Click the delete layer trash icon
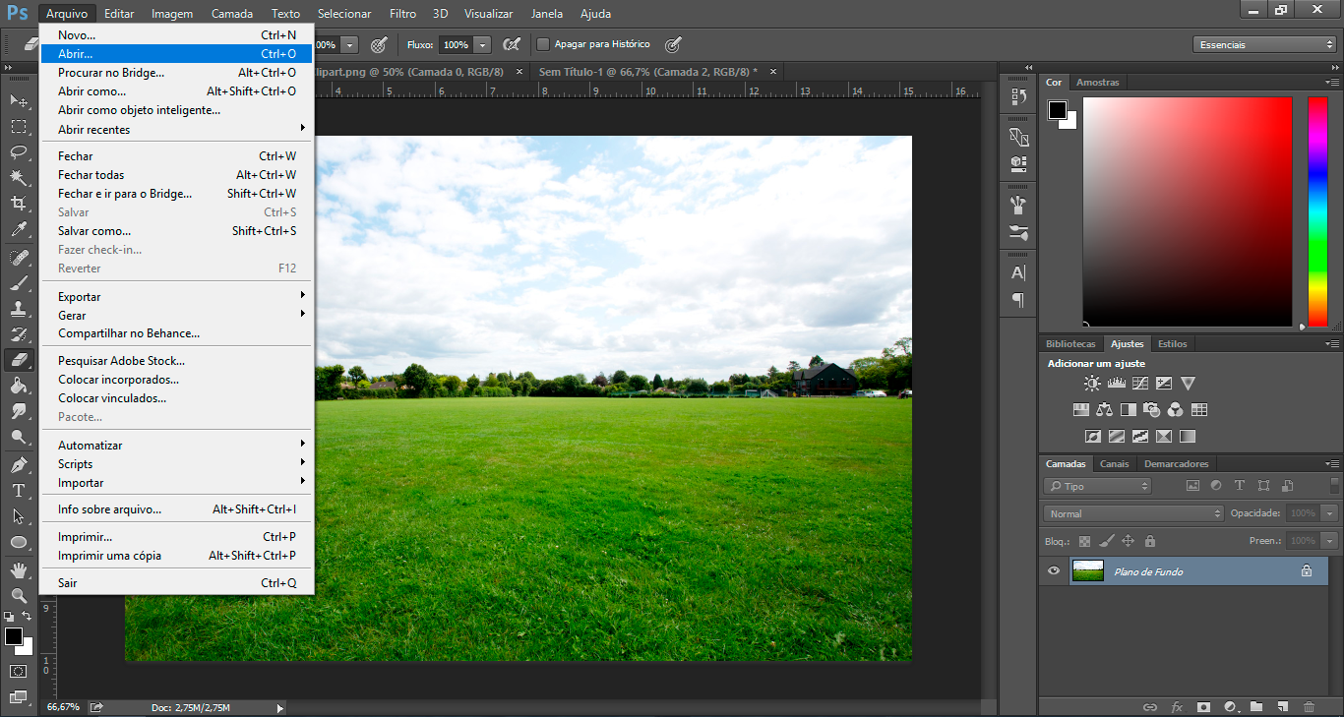The width and height of the screenshot is (1344, 717). click(1309, 706)
